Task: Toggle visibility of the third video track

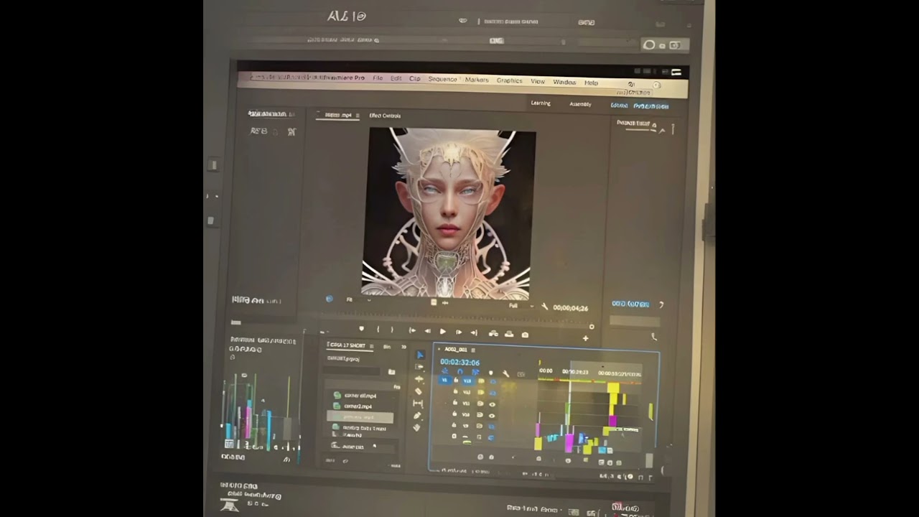Action: 492,404
